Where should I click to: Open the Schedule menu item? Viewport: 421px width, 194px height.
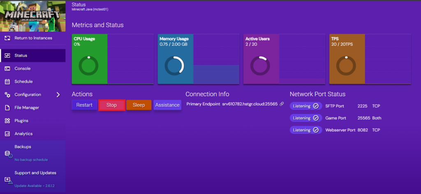tap(33, 82)
